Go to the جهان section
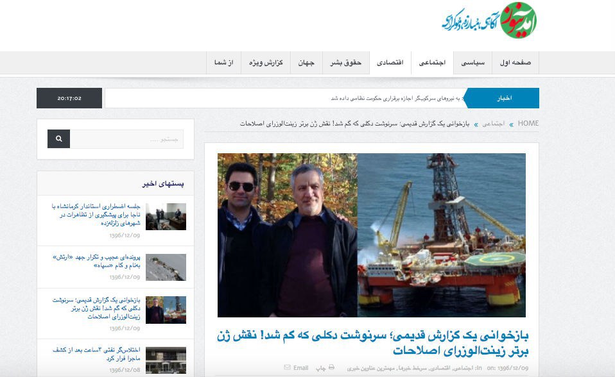The width and height of the screenshot is (615, 377). click(x=306, y=63)
